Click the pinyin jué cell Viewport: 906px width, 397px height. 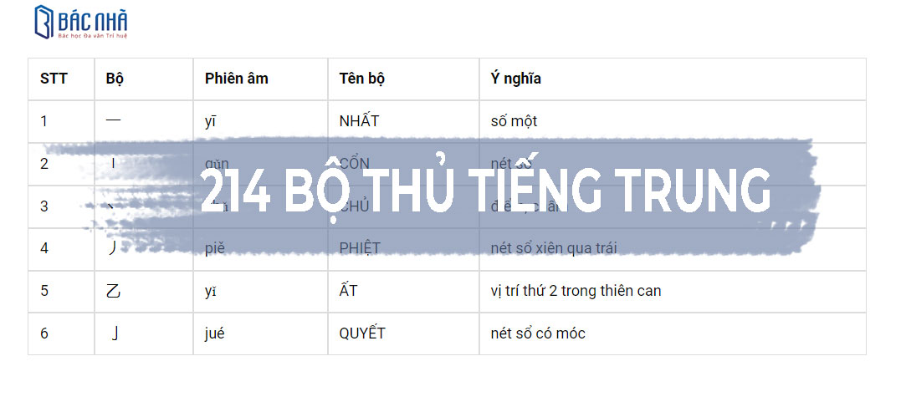(215, 333)
